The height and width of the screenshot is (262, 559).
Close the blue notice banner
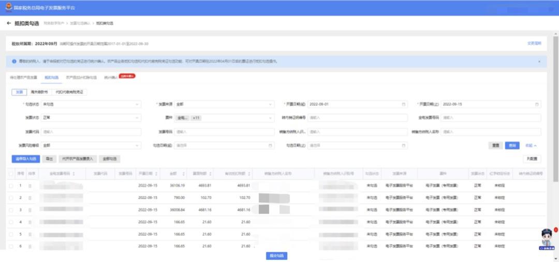click(x=539, y=61)
